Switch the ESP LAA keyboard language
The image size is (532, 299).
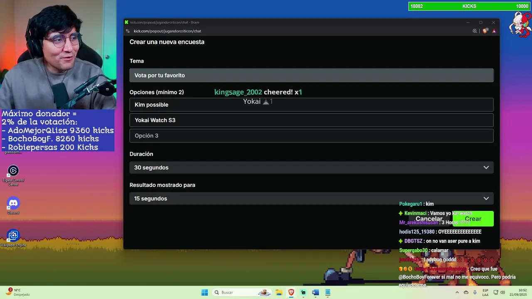pos(485,292)
